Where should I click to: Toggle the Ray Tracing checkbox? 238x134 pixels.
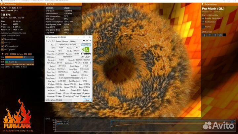point(64,96)
